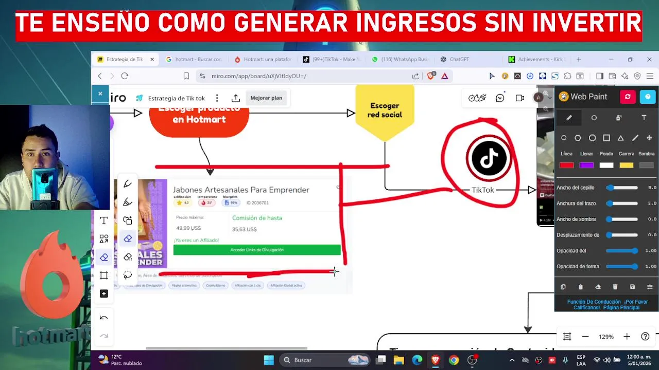Select the Miro pen tool
659x370 pixels.
[x=128, y=184]
